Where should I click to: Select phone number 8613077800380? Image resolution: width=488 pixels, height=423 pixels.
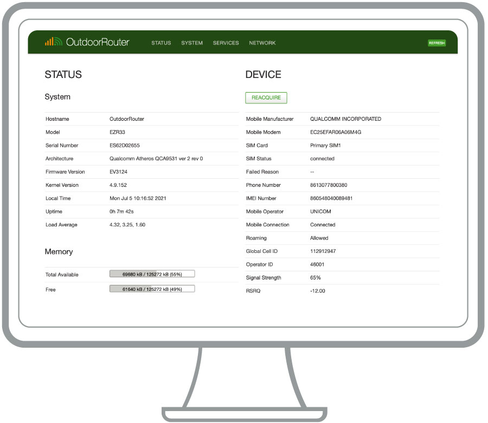[x=329, y=185]
